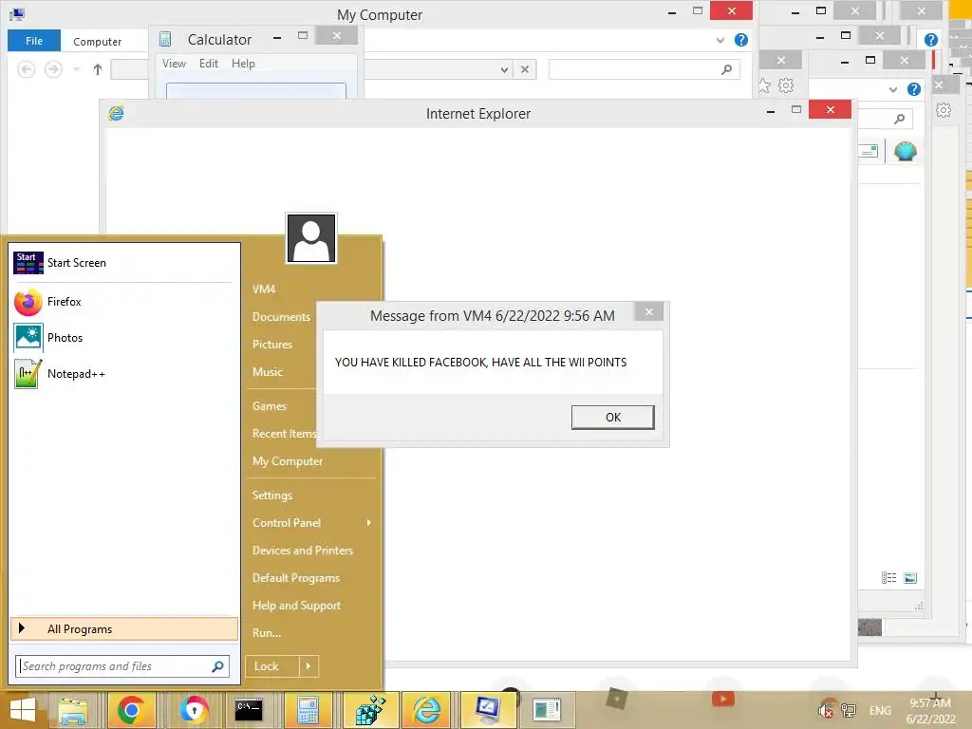This screenshot has height=729, width=972.
Task: Open Documents from the Start menu
Action: (x=281, y=317)
